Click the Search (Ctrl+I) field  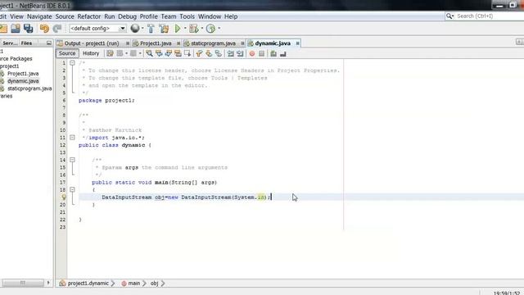[x=485, y=16]
